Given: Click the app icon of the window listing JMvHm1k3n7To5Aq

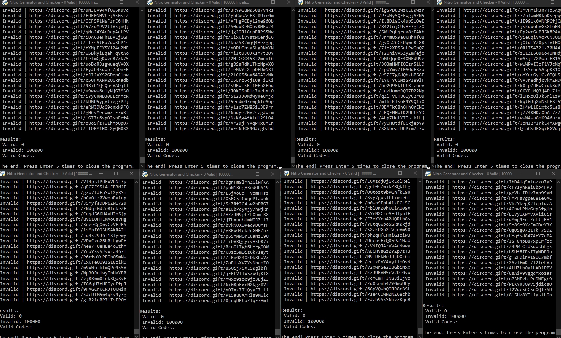Looking at the screenshot, I should (x=439, y=3).
